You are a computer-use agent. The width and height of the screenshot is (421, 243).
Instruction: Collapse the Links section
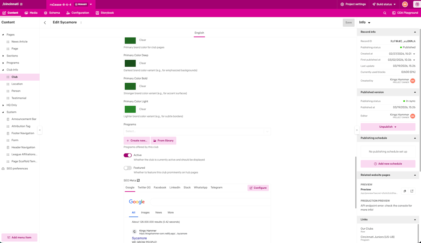click(415, 220)
